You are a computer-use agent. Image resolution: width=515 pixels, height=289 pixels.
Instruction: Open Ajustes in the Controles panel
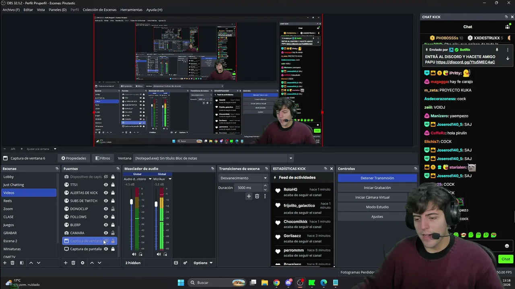[x=377, y=216]
